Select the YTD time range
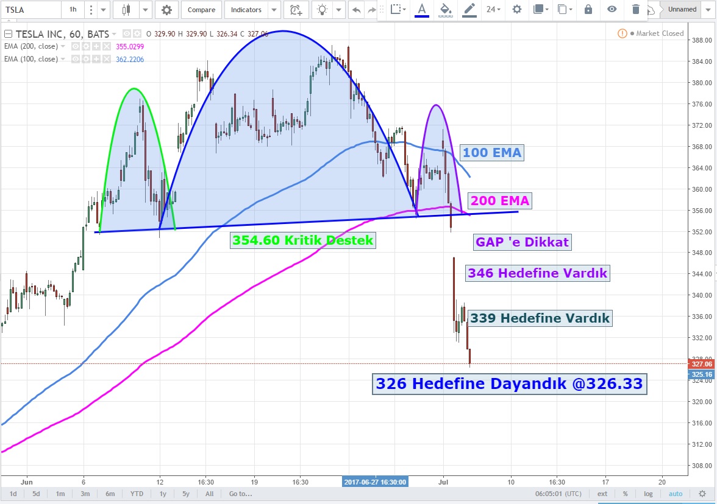The height and width of the screenshot is (504, 717). pos(137,494)
